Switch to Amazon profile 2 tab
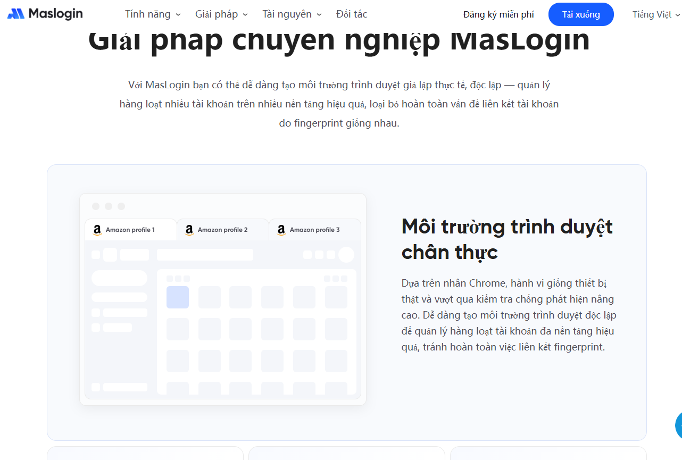This screenshot has height=460, width=682. pyautogui.click(x=223, y=230)
